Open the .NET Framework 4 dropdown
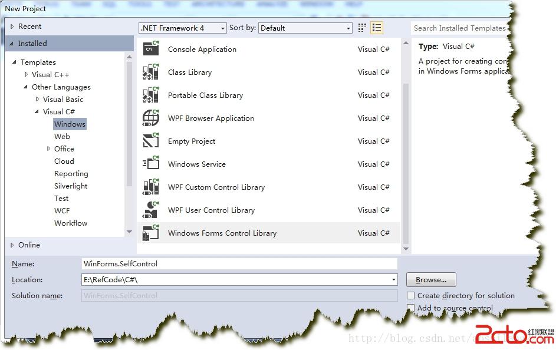The image size is (556, 350). pos(183,28)
